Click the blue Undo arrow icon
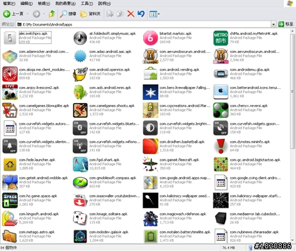Screen dimensions: 296x251 (x=141, y=14)
